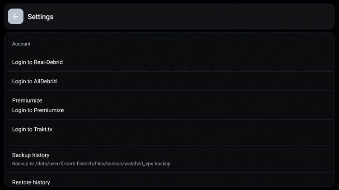This screenshot has width=339, height=190.
Task: Click the Premiumize row title
Action: point(27,100)
